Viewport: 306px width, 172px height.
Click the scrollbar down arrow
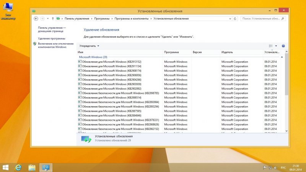click(286, 131)
